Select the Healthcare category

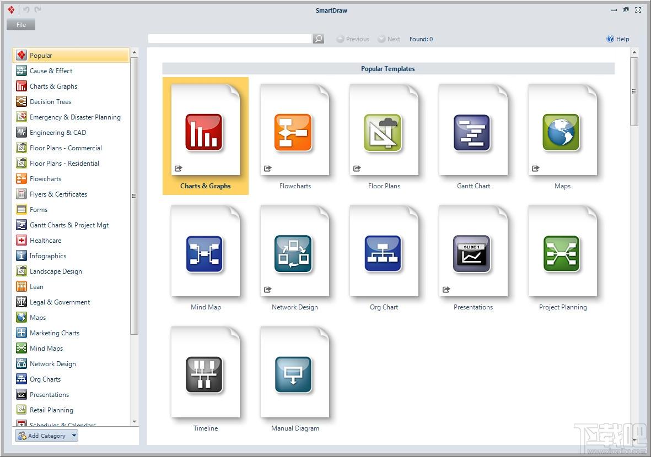coord(71,241)
